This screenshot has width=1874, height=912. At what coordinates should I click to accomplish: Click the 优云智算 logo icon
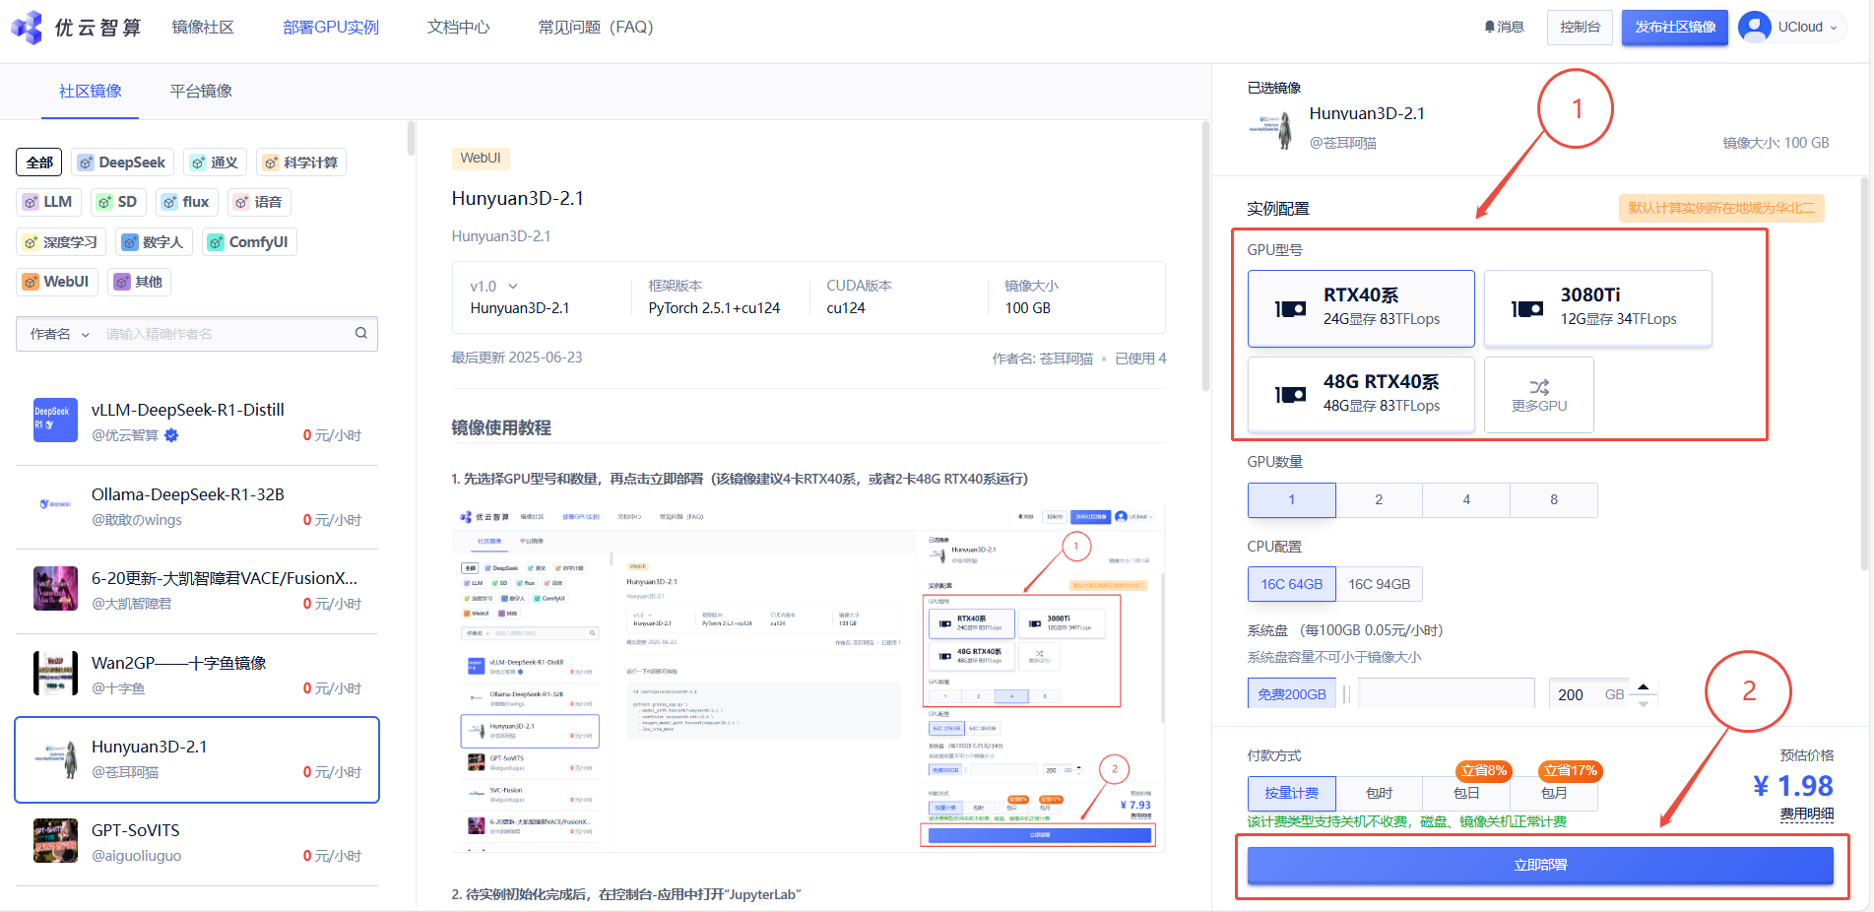(x=27, y=27)
